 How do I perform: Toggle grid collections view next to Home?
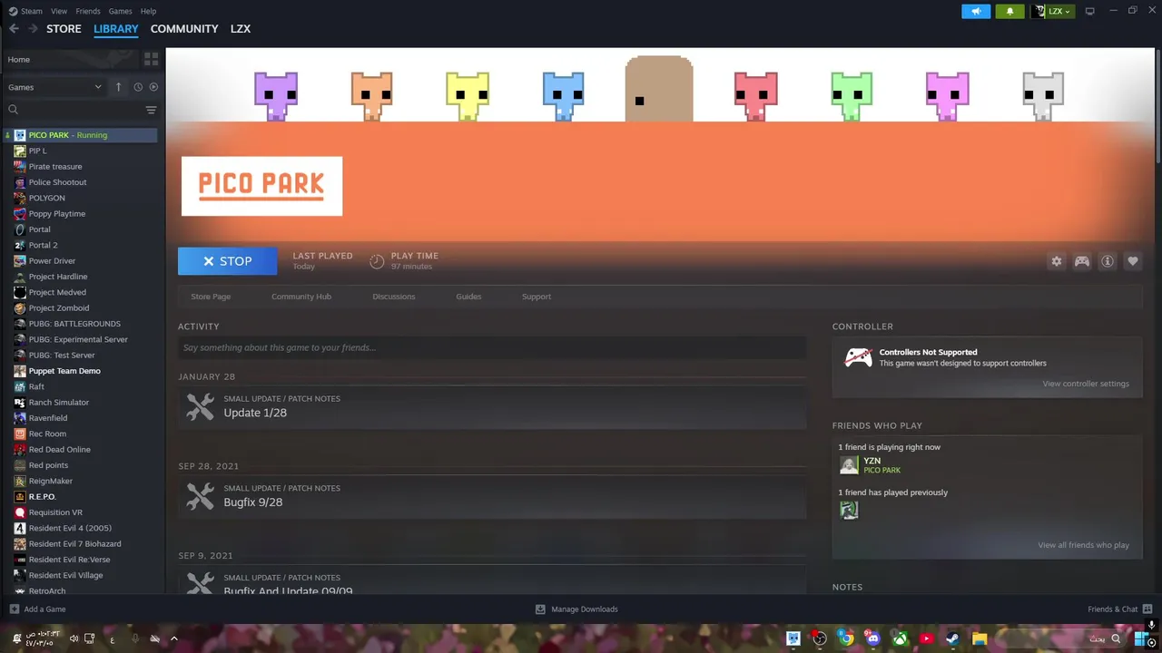click(x=151, y=59)
